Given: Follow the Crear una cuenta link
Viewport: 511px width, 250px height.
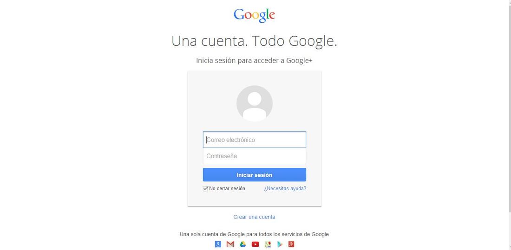Looking at the screenshot, I should pyautogui.click(x=254, y=217).
